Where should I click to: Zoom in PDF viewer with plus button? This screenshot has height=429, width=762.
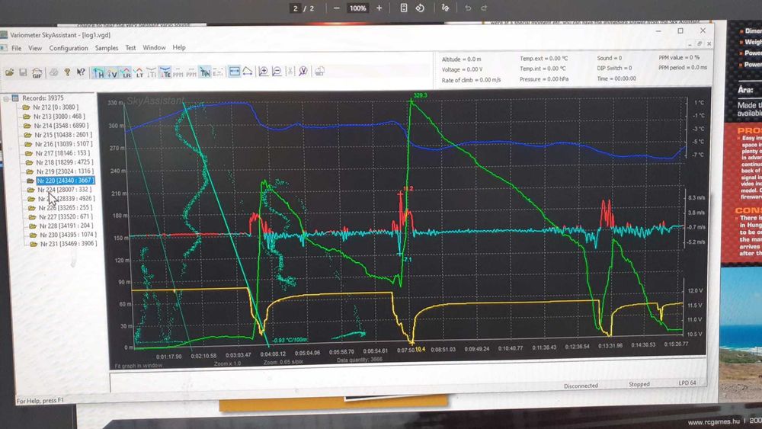pyautogui.click(x=379, y=8)
